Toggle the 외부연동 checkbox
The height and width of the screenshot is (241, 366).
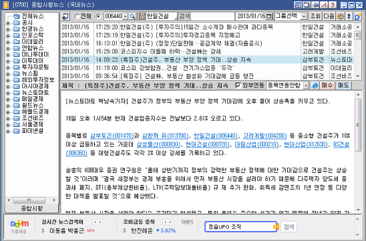238,85
